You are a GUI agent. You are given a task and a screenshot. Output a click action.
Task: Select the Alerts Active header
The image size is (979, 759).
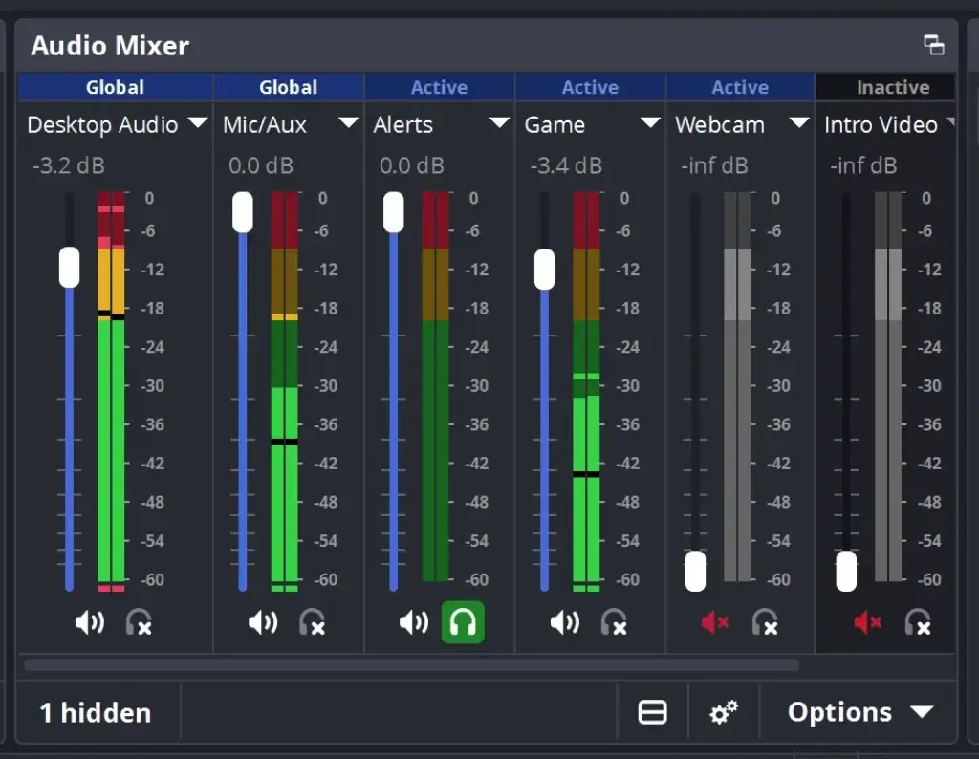tap(440, 87)
